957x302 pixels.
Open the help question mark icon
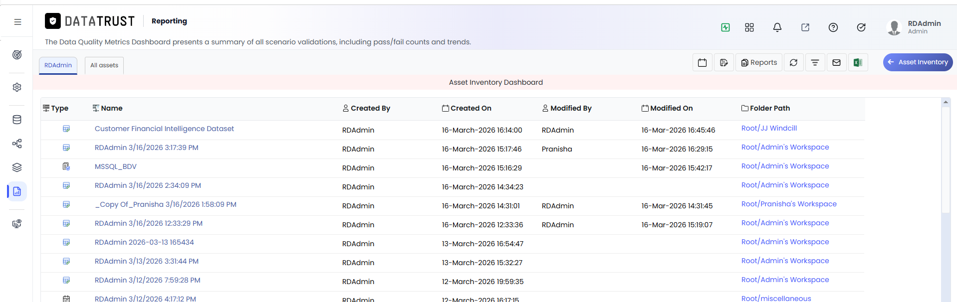pos(833,27)
